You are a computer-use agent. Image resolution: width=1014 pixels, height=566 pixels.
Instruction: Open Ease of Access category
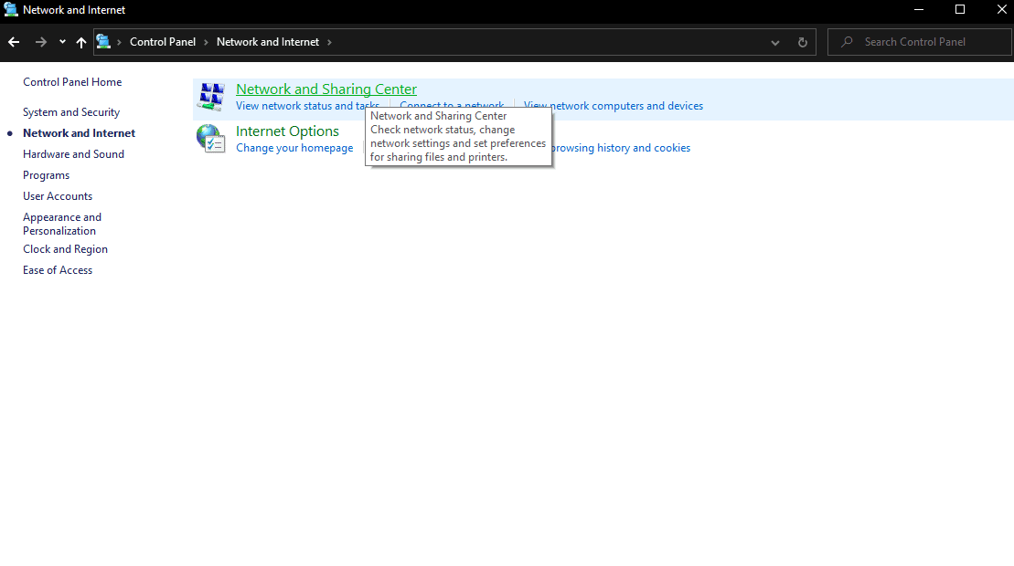click(x=57, y=269)
